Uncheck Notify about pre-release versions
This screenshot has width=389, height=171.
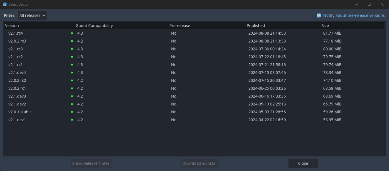pyautogui.click(x=319, y=15)
